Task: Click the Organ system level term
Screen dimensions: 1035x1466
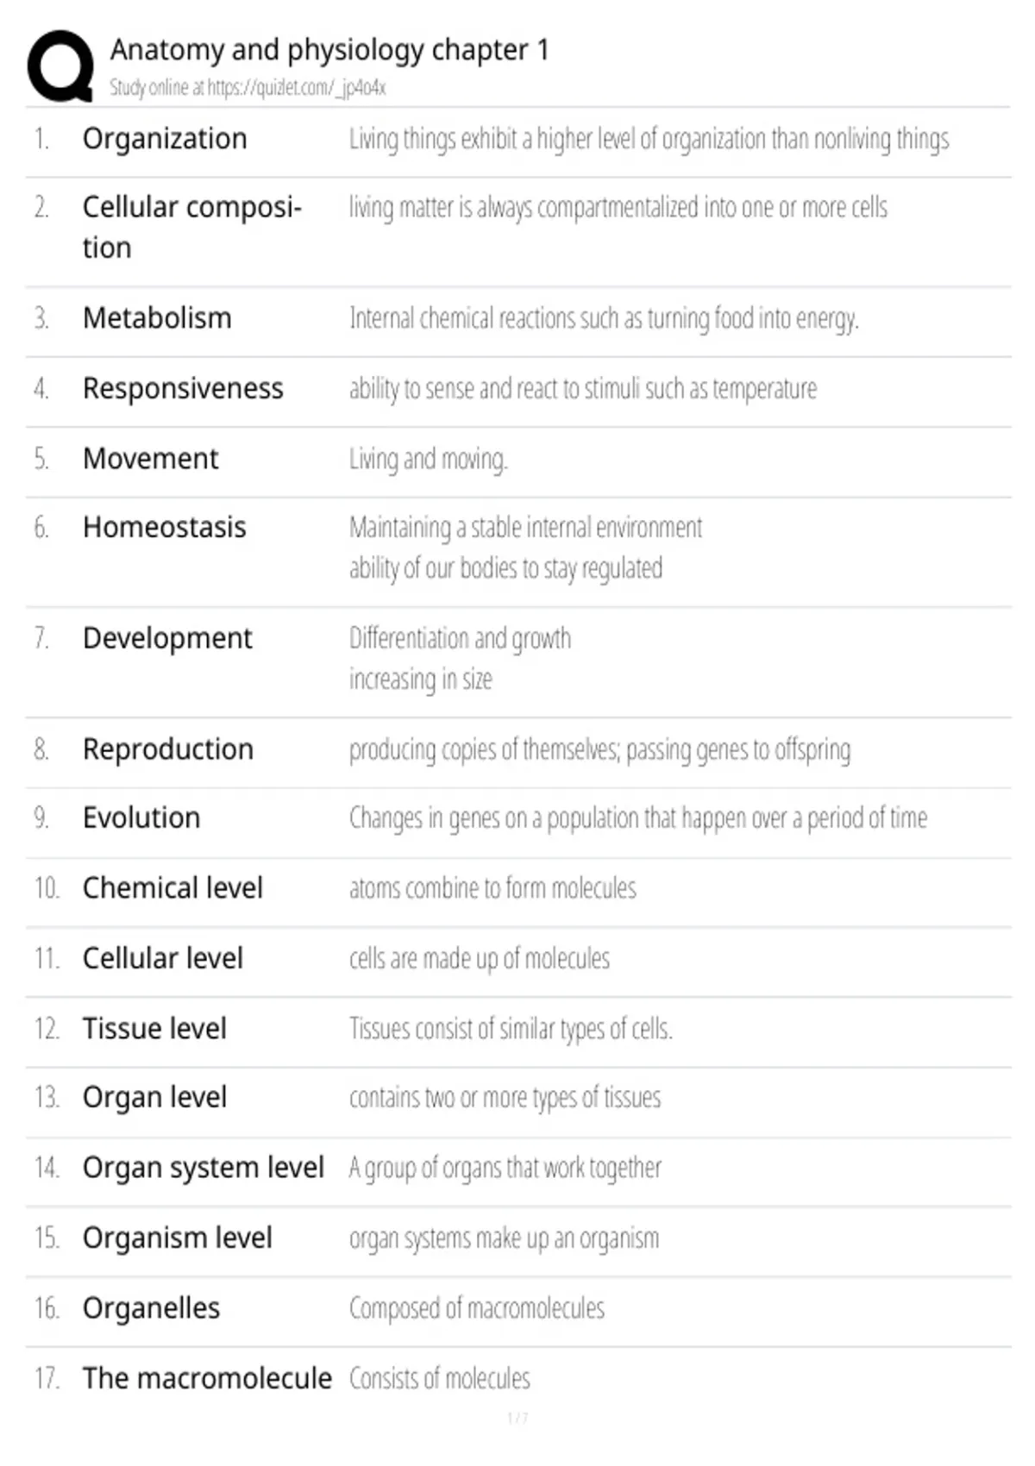Action: (x=204, y=1168)
